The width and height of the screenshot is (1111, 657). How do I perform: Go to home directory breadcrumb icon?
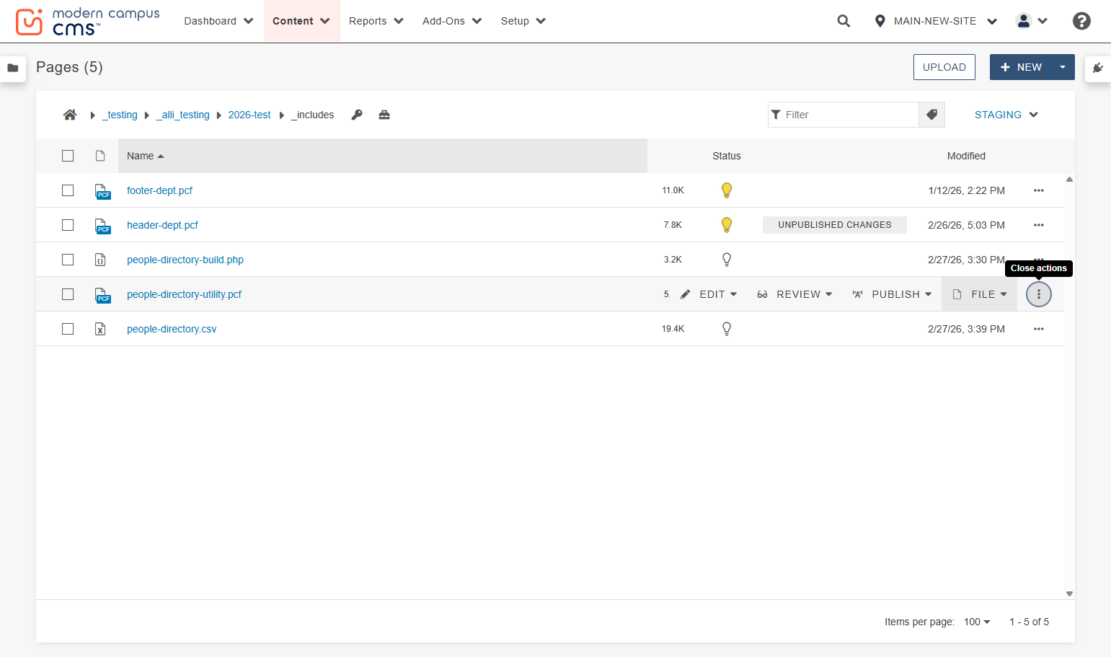(70, 115)
